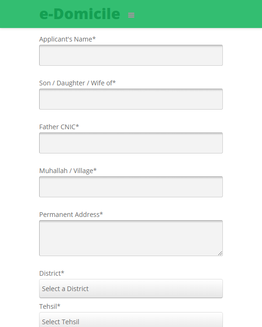
Task: Click into the Son / Daughter / Wife of field
Action: tap(131, 99)
